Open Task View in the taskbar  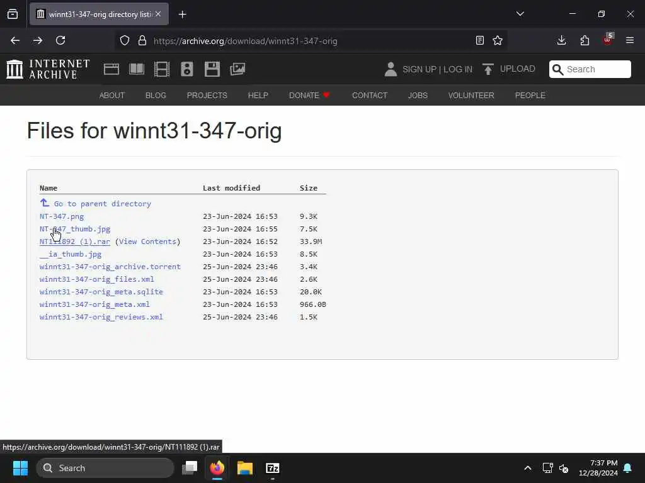coord(190,468)
